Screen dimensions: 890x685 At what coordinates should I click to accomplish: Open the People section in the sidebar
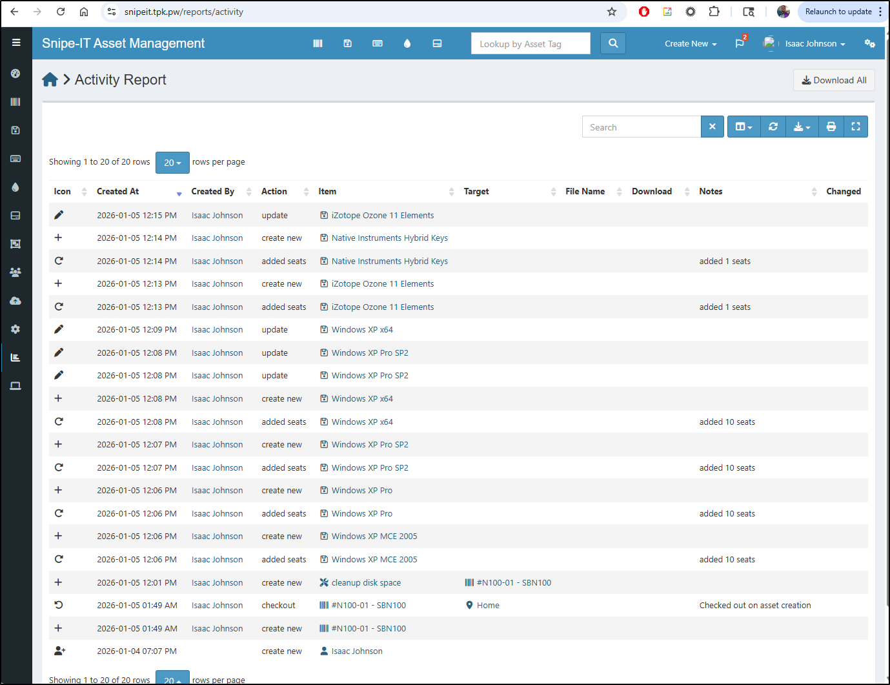[15, 272]
